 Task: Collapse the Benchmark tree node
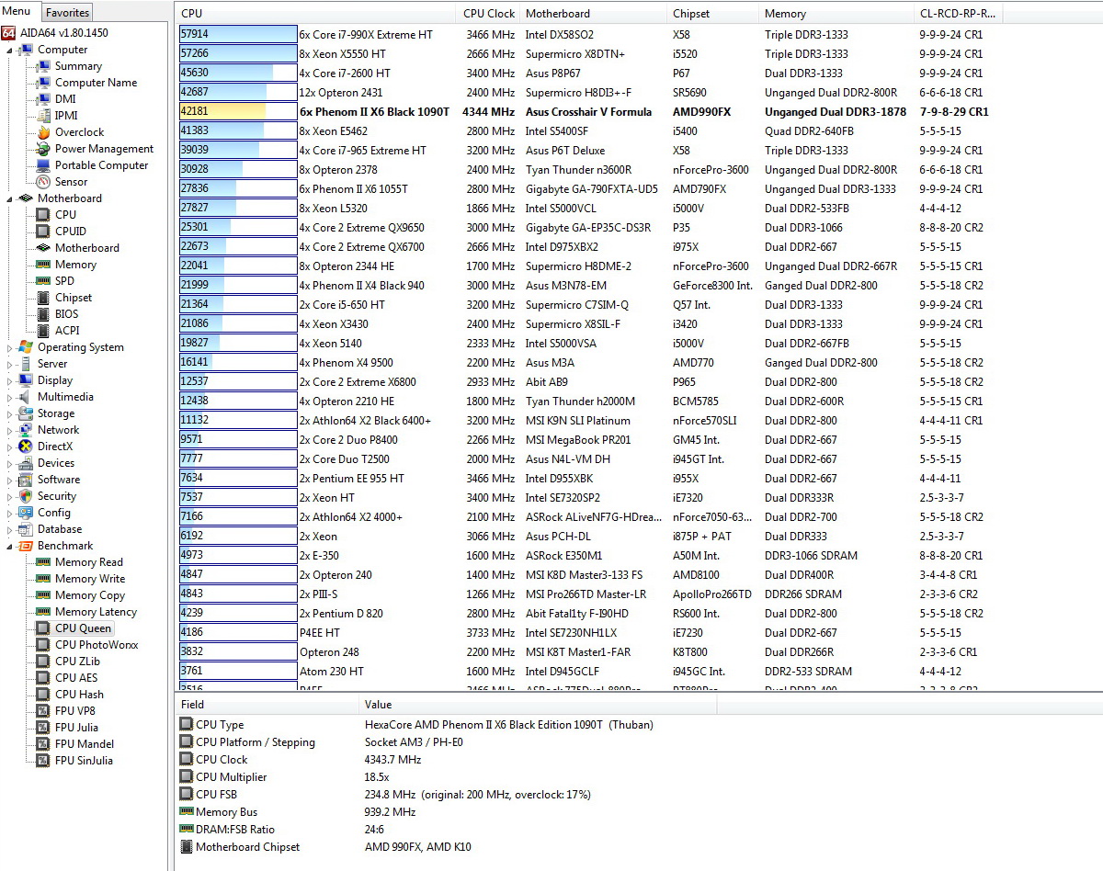click(x=10, y=546)
